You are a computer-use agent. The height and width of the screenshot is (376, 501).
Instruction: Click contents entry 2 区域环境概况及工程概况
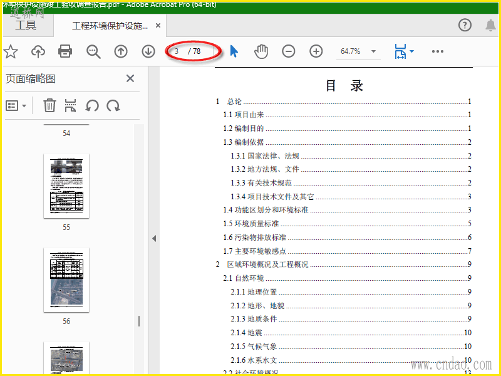[343, 264]
